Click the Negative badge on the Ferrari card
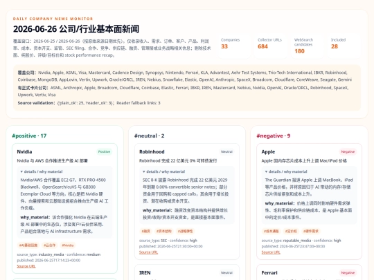This screenshot has width=374, height=280. 348,272
